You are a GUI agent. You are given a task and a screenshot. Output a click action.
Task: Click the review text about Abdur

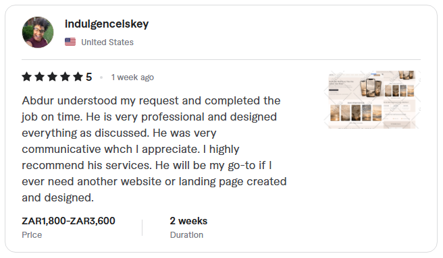(x=154, y=149)
